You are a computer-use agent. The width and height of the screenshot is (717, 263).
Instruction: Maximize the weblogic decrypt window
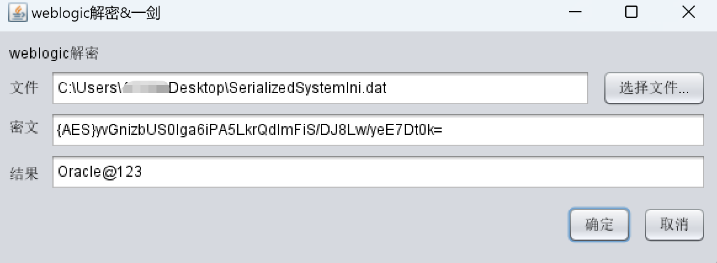click(631, 13)
